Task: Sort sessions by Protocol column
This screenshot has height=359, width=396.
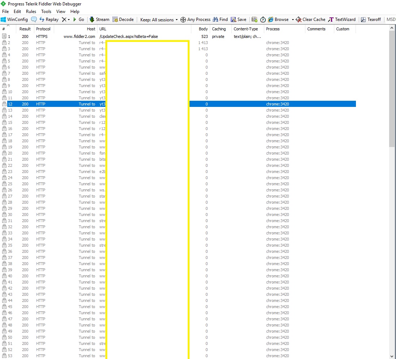Action: point(43,29)
